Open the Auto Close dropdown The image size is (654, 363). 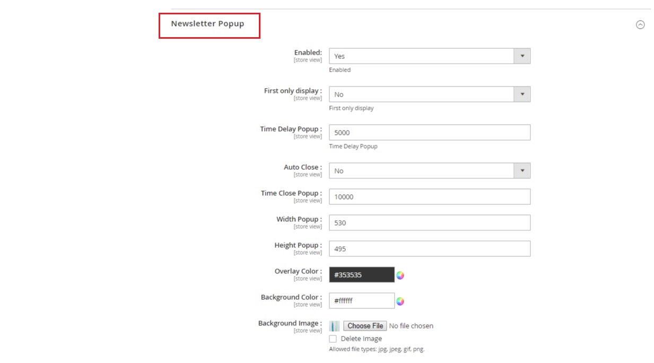click(x=429, y=171)
